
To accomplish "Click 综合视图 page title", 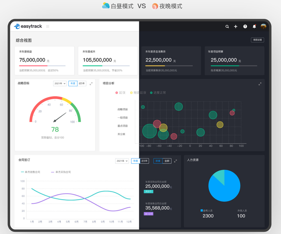I will pyautogui.click(x=24, y=40).
